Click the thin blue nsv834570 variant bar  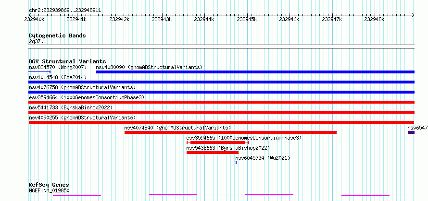point(39,72)
